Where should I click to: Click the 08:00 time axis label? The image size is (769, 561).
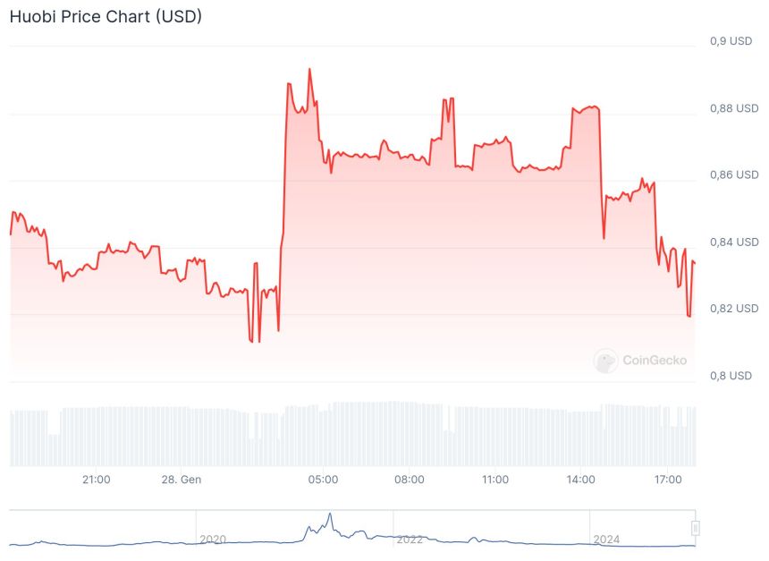[410, 480]
